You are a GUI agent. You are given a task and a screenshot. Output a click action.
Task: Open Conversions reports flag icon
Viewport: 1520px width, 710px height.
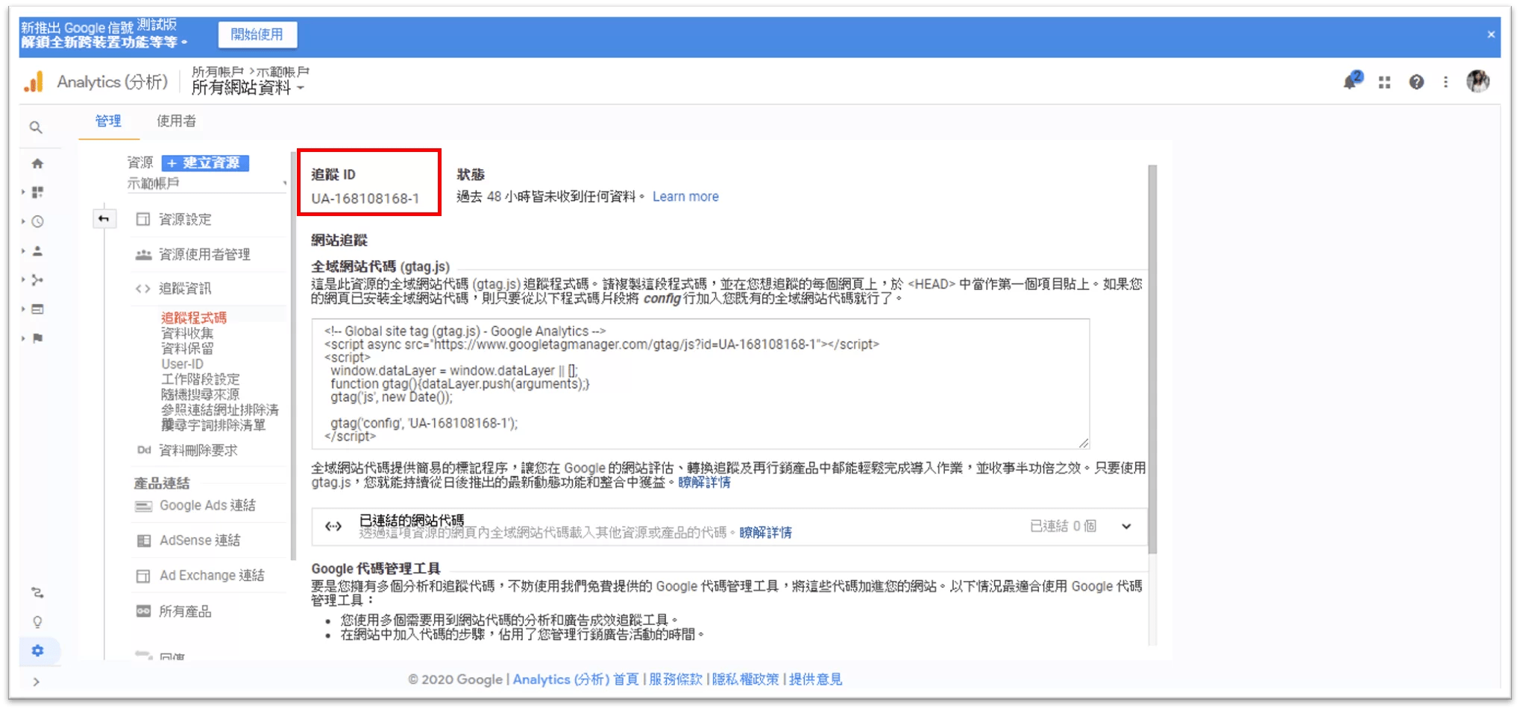(37, 338)
